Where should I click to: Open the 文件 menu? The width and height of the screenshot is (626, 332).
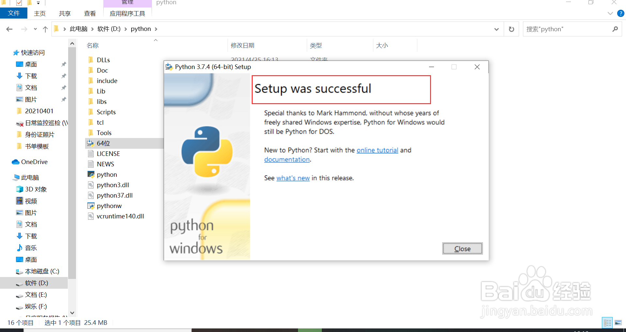point(14,13)
